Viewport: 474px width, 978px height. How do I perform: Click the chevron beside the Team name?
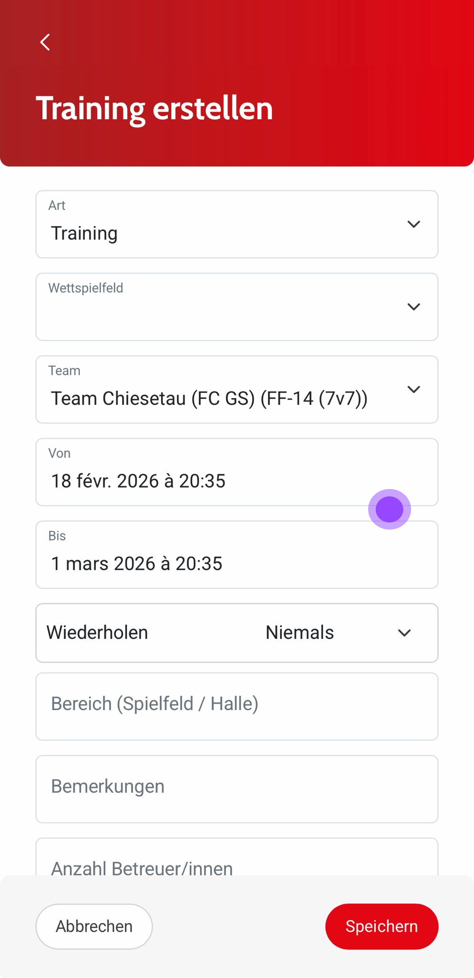coord(413,390)
